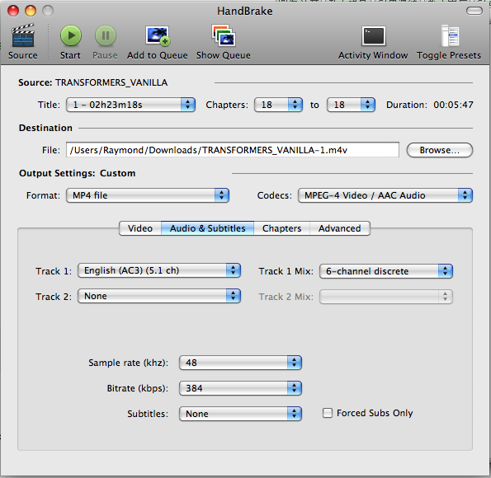Viewport: 491px width, 478px height.
Task: Tick the Forced Subs Only checkbox
Action: 328,413
